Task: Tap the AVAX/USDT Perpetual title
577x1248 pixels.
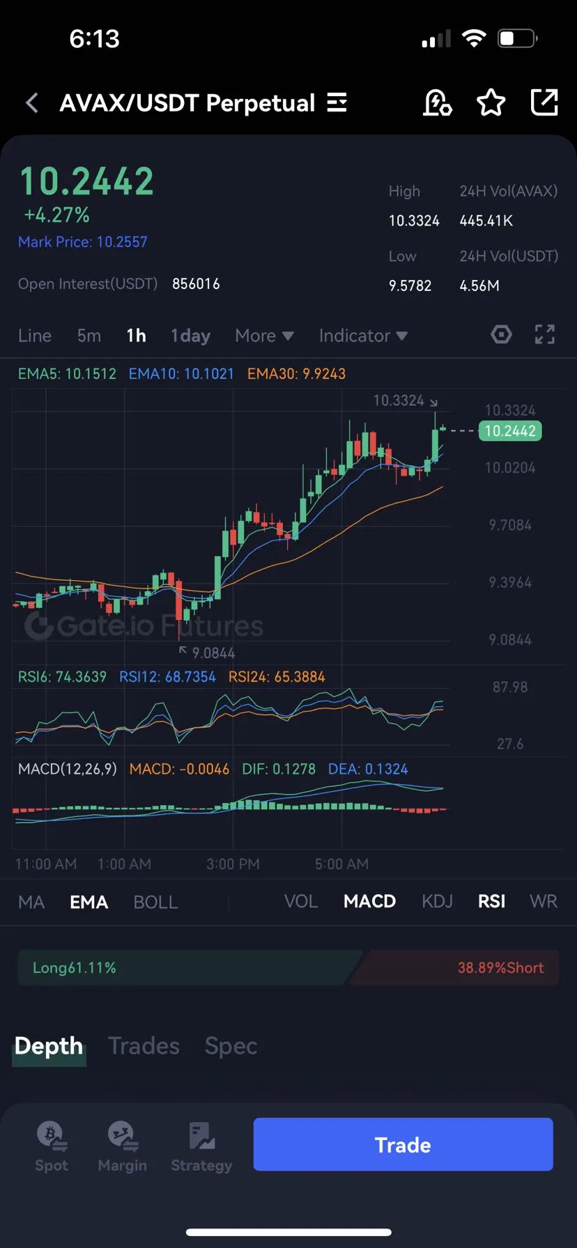Action: click(187, 103)
